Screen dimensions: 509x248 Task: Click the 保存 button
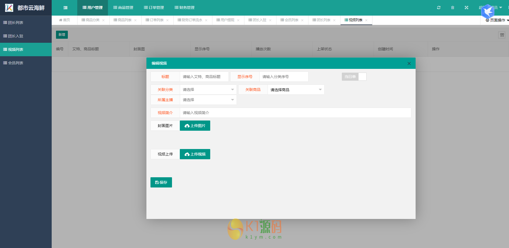[x=161, y=182]
